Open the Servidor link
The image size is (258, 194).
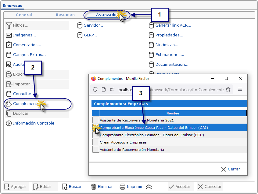[x=93, y=25]
